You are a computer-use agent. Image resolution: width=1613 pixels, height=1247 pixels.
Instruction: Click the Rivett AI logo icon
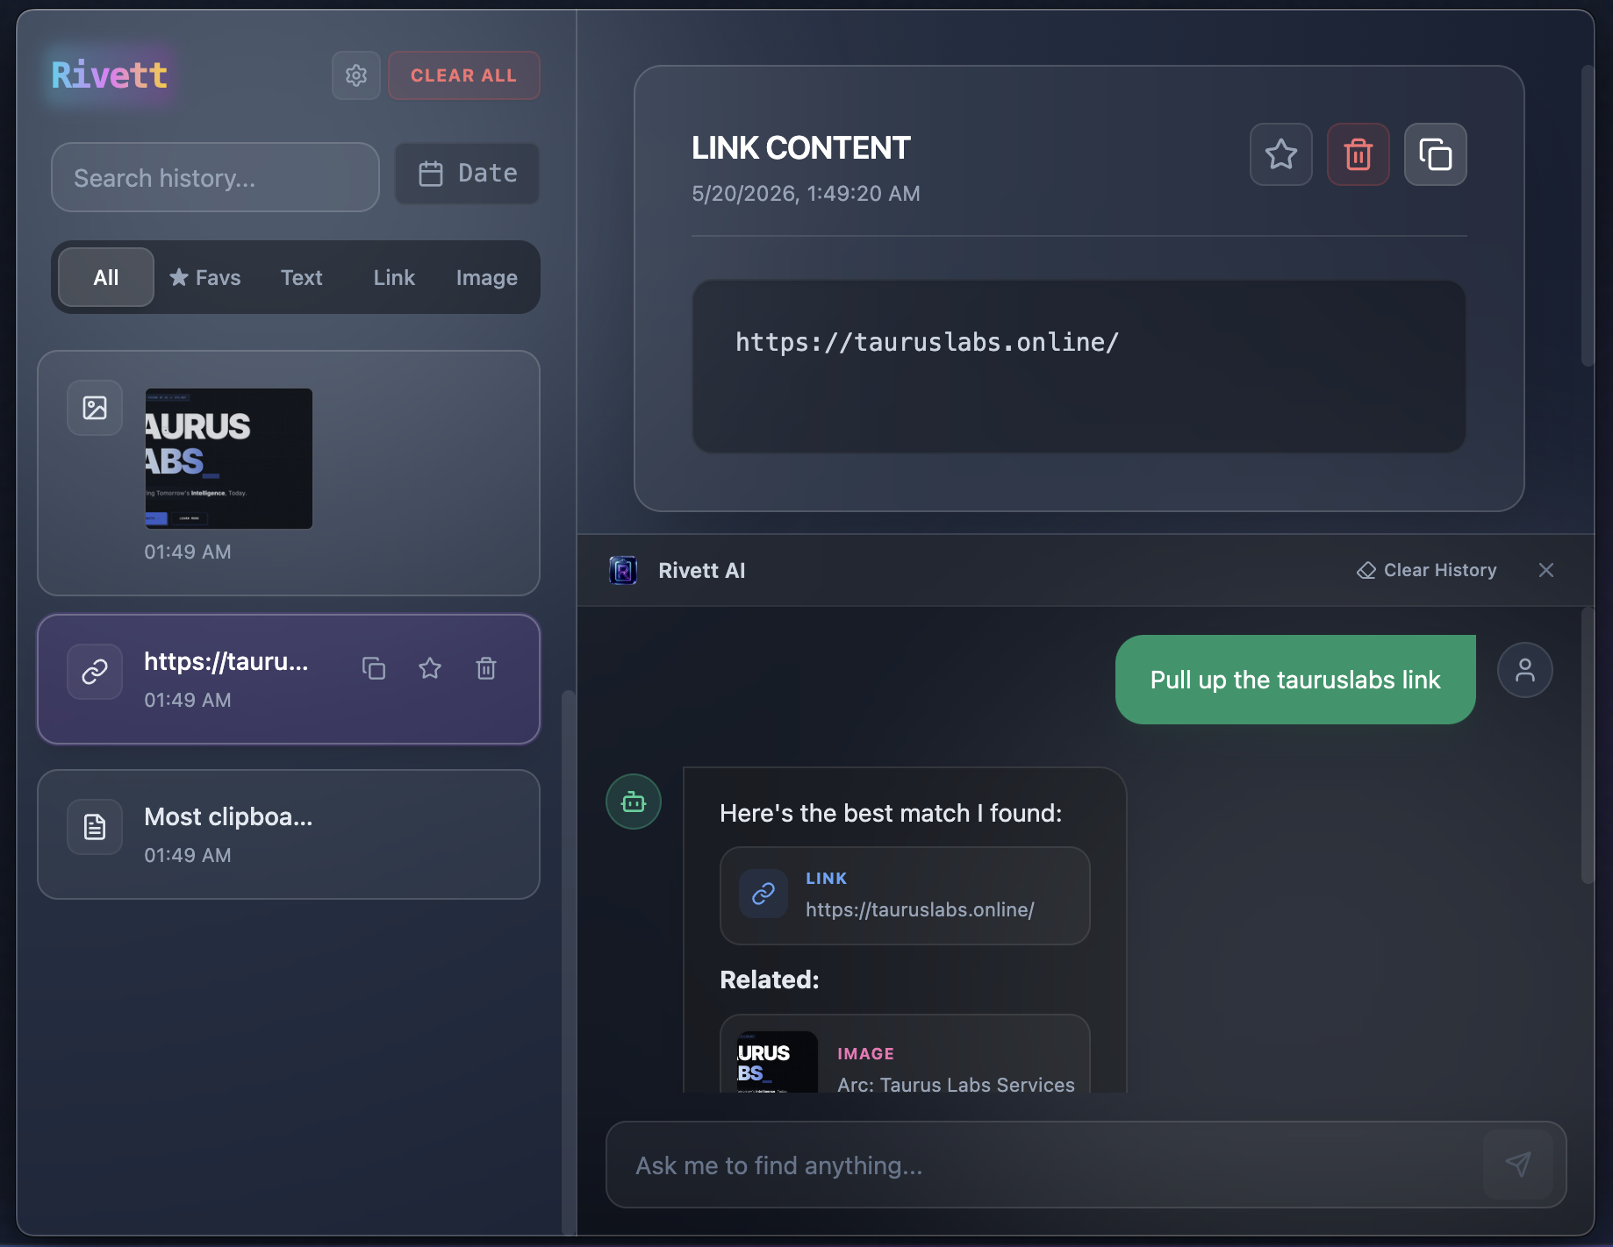(x=623, y=570)
